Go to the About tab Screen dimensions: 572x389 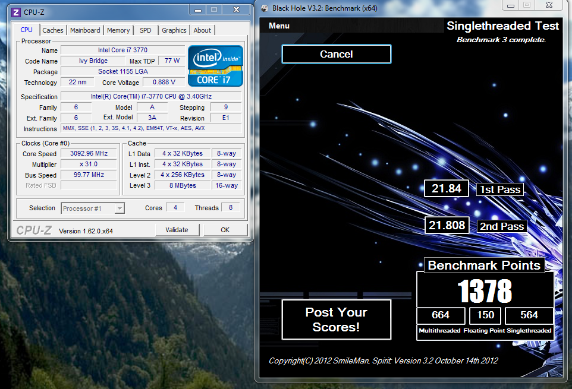(202, 30)
